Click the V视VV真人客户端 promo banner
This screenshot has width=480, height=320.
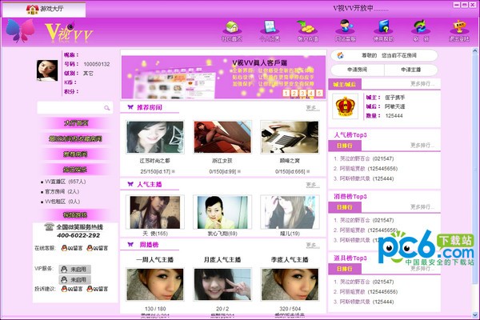pyautogui.click(x=223, y=77)
